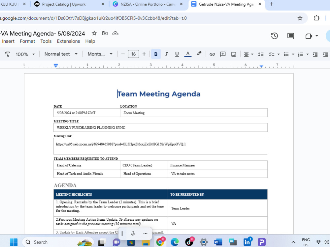Viewport: 330px width, 247px height.
Task: Click the Zoom meeting link text
Action: [121, 144]
